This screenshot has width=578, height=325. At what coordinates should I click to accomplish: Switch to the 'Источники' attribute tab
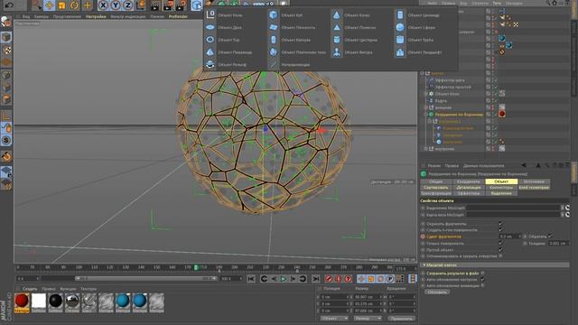[534, 181]
